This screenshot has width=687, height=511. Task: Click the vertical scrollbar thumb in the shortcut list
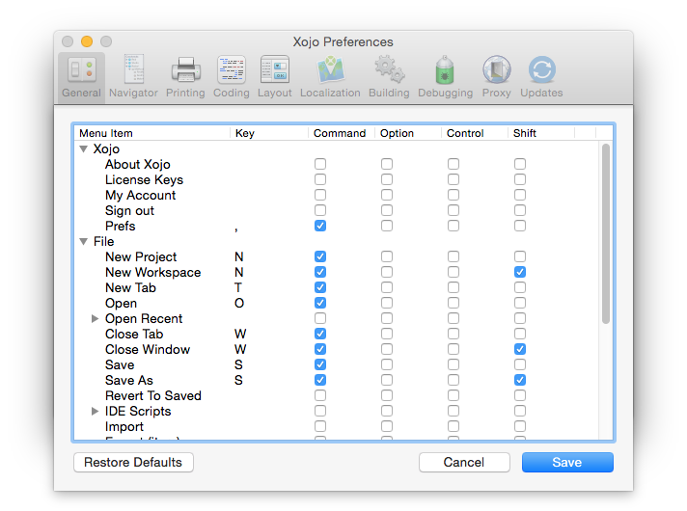point(606,233)
